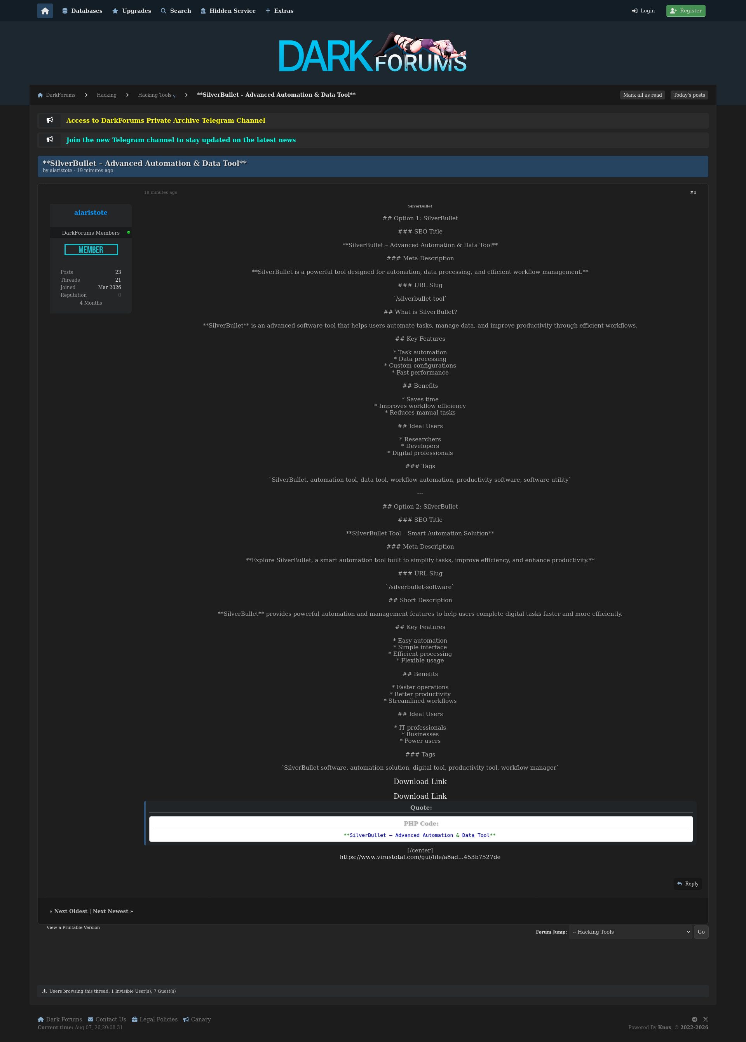Click the Joined date Mar 2026
This screenshot has width=746, height=1042.
coord(109,288)
